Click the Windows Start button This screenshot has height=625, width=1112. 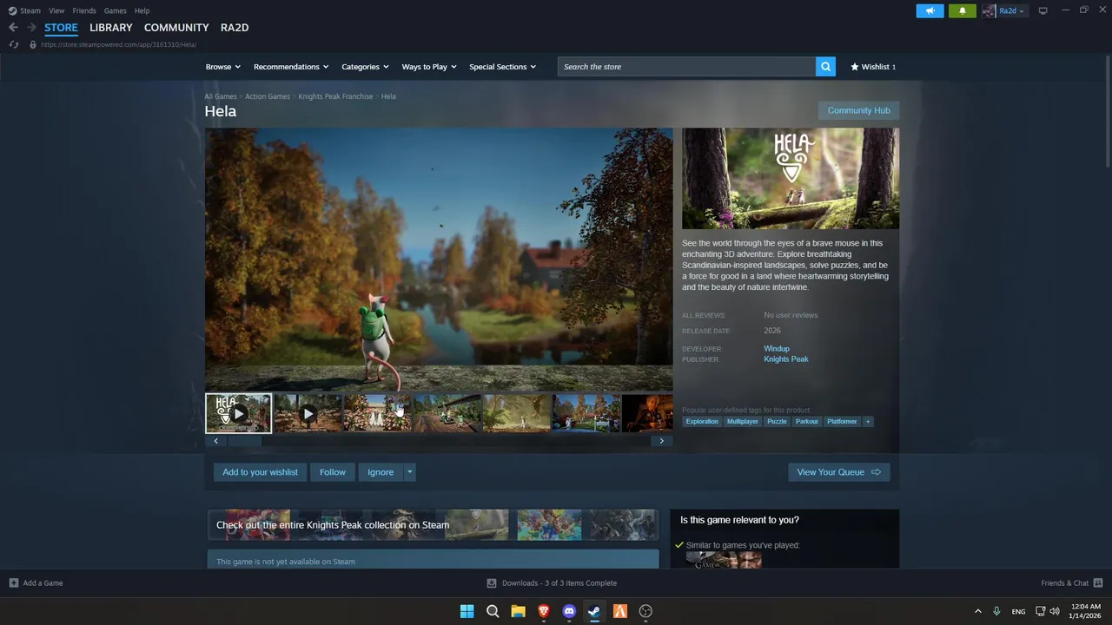click(467, 611)
